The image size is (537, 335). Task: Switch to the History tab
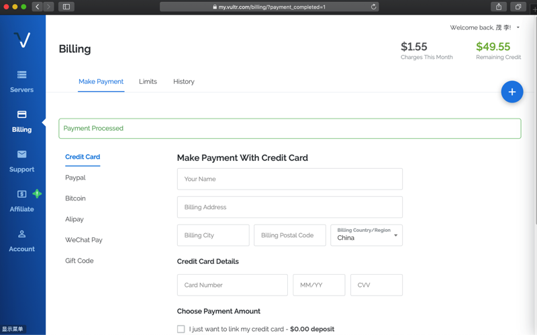[x=183, y=82]
